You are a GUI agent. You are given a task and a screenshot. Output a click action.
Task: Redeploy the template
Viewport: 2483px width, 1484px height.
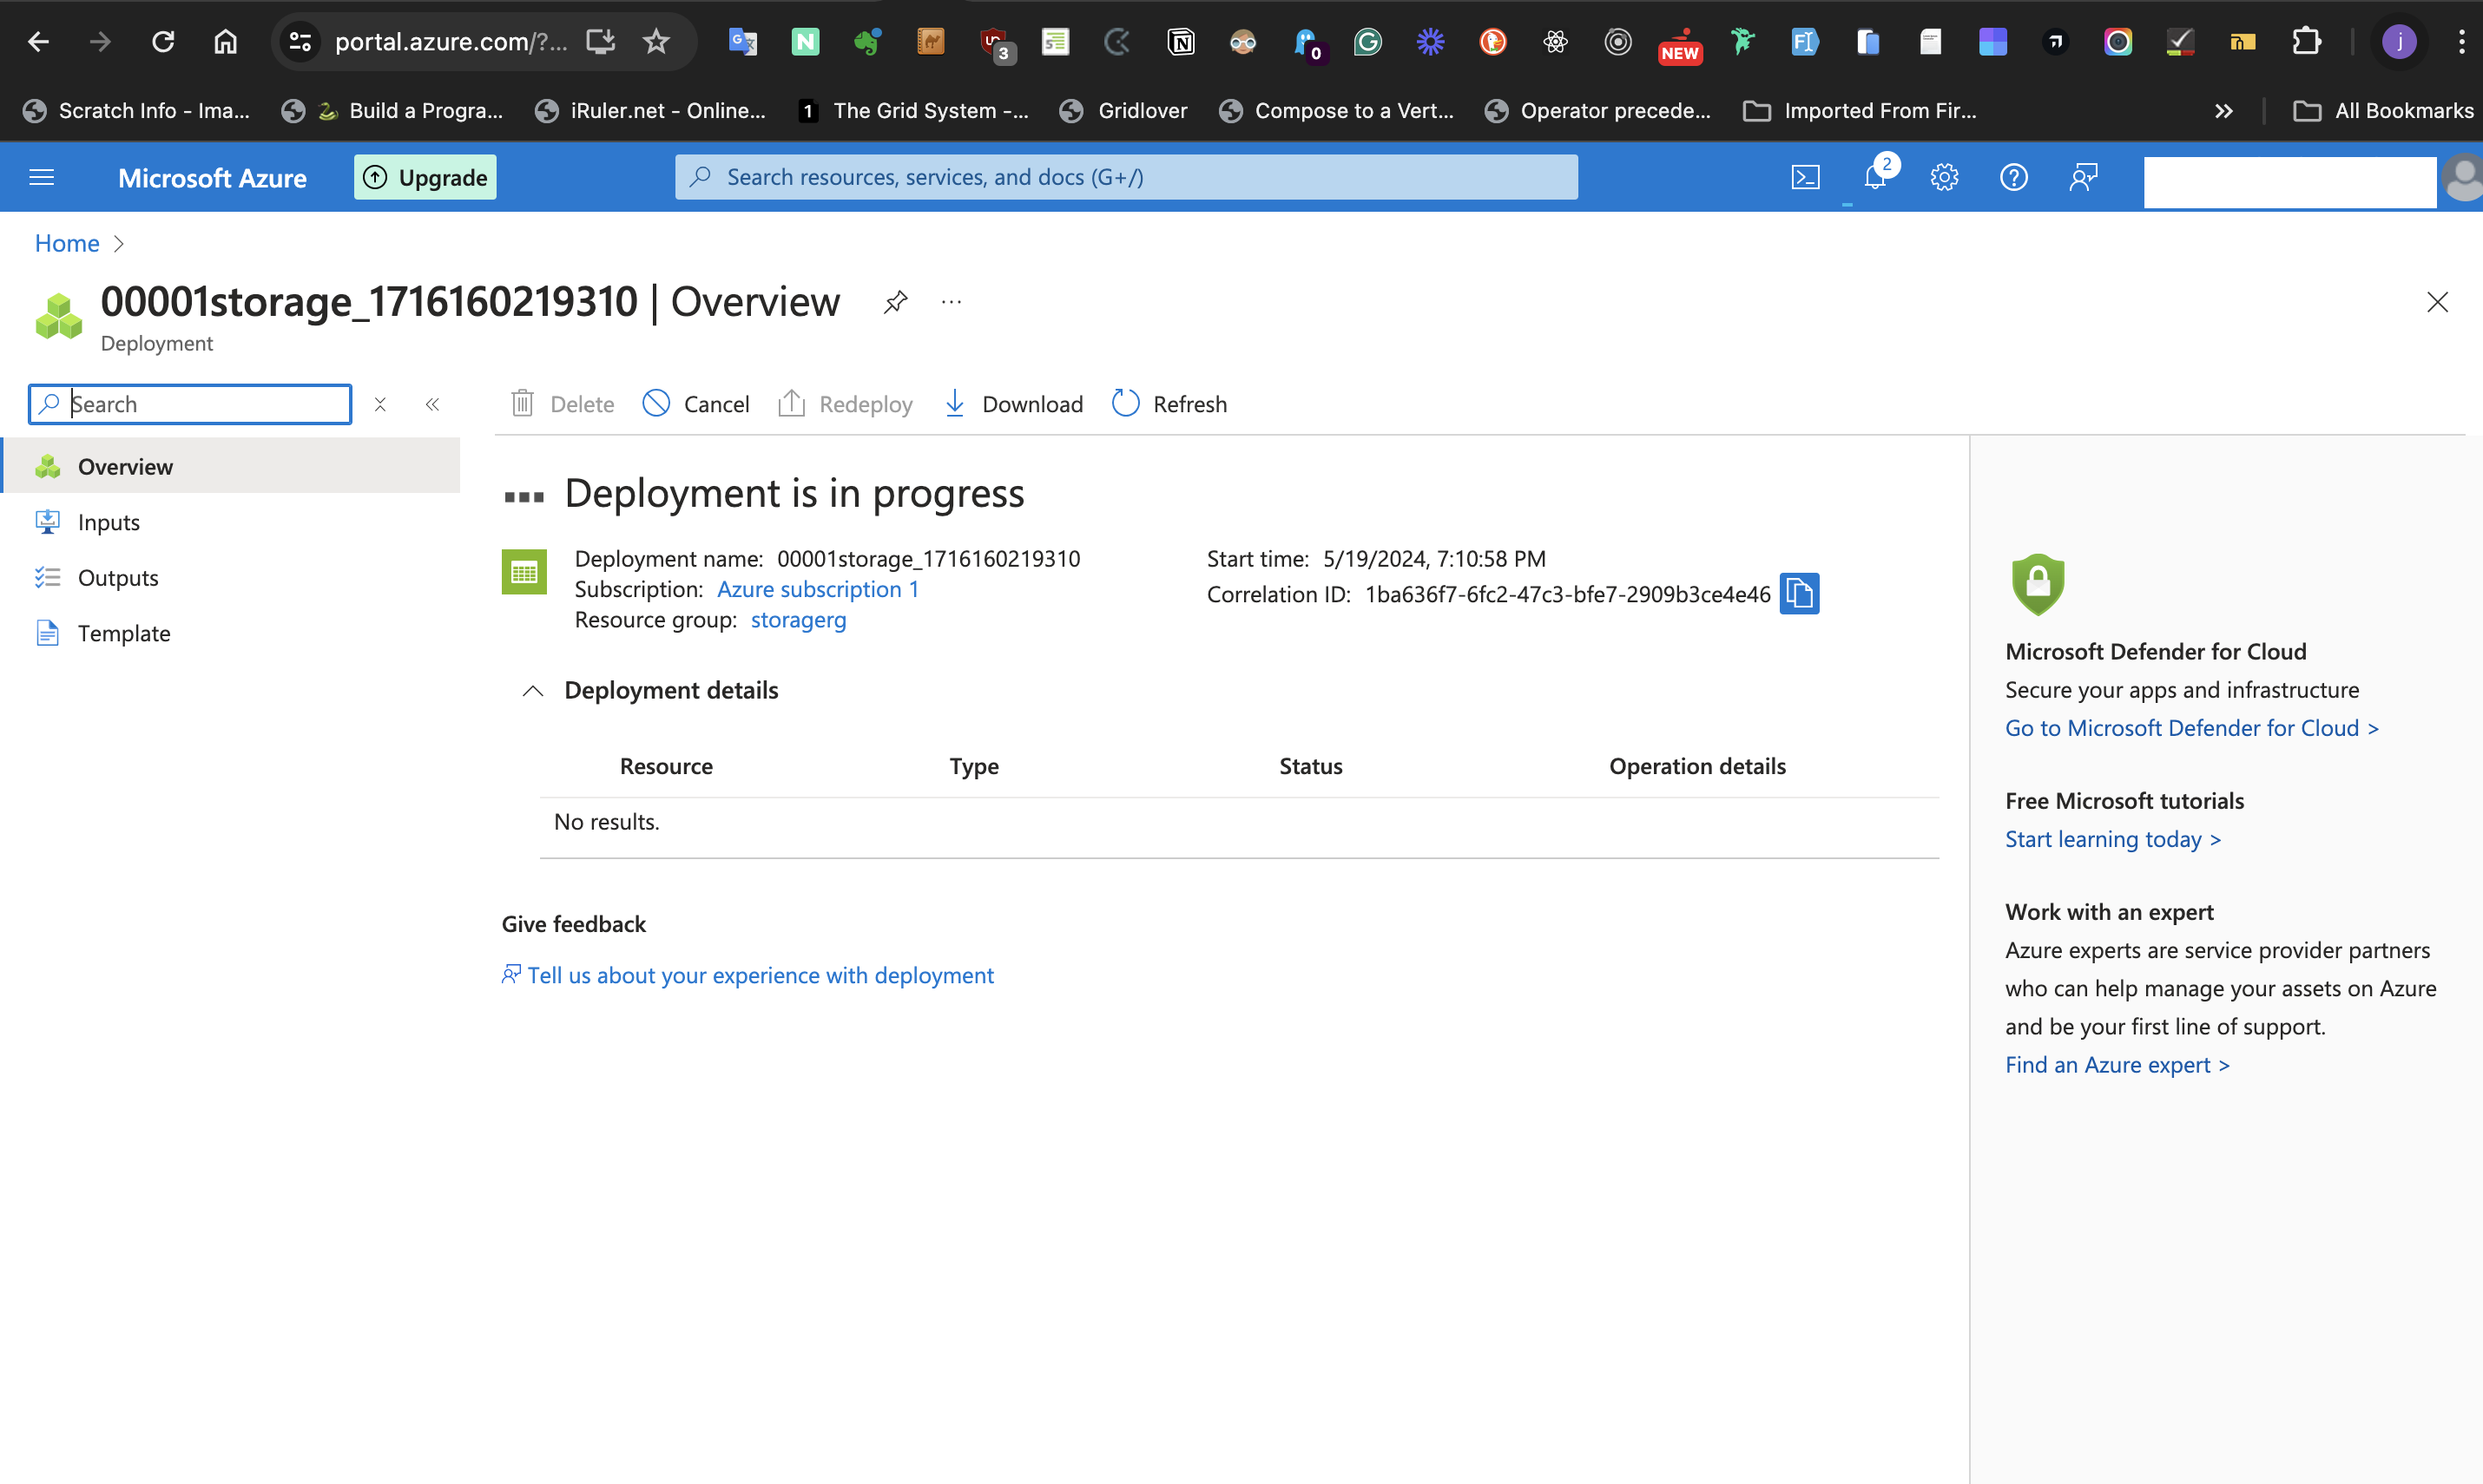pyautogui.click(x=846, y=403)
